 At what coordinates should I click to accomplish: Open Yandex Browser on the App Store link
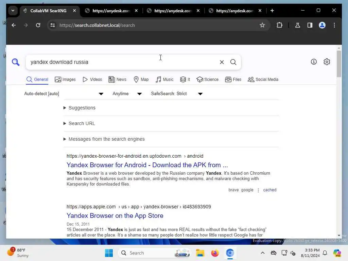pyautogui.click(x=115, y=216)
